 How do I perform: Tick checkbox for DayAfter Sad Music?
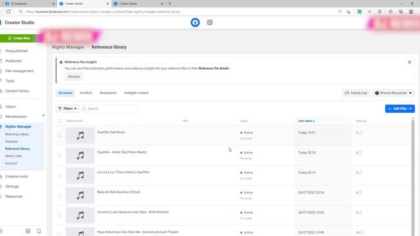[59, 136]
